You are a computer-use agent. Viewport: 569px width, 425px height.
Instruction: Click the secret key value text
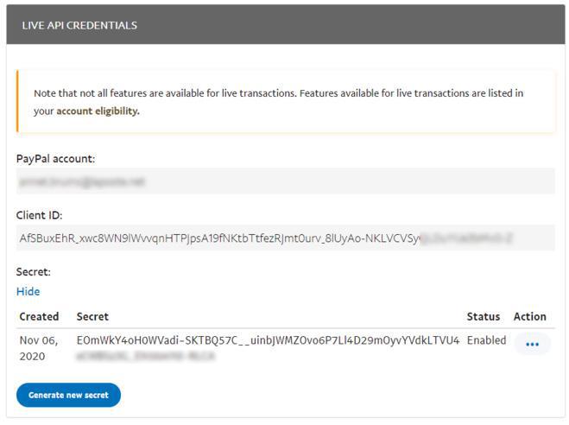click(268, 340)
